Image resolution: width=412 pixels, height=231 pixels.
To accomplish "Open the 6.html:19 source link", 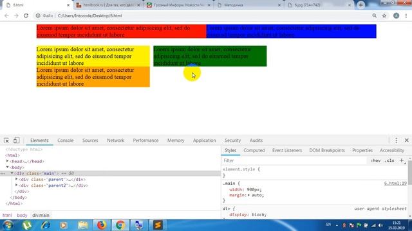I will tap(395, 184).
